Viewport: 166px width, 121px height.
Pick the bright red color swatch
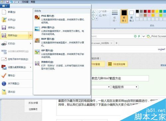pyautogui.click(x=149, y=11)
